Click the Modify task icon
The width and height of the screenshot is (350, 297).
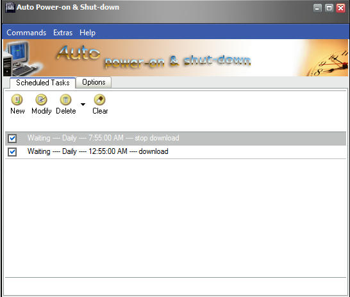[41, 99]
